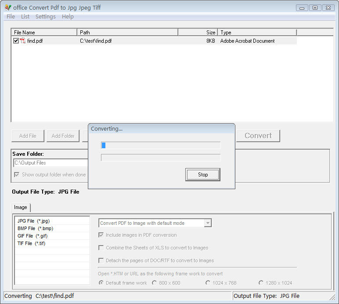Sort list by Path column header

click(127, 33)
